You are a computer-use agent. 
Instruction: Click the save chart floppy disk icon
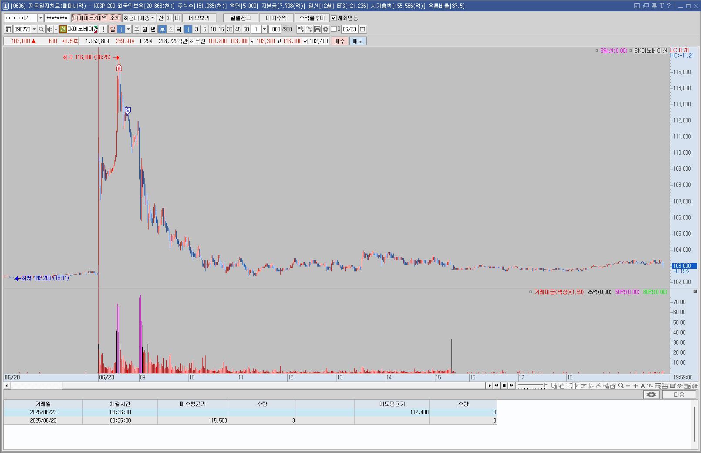tap(317, 29)
